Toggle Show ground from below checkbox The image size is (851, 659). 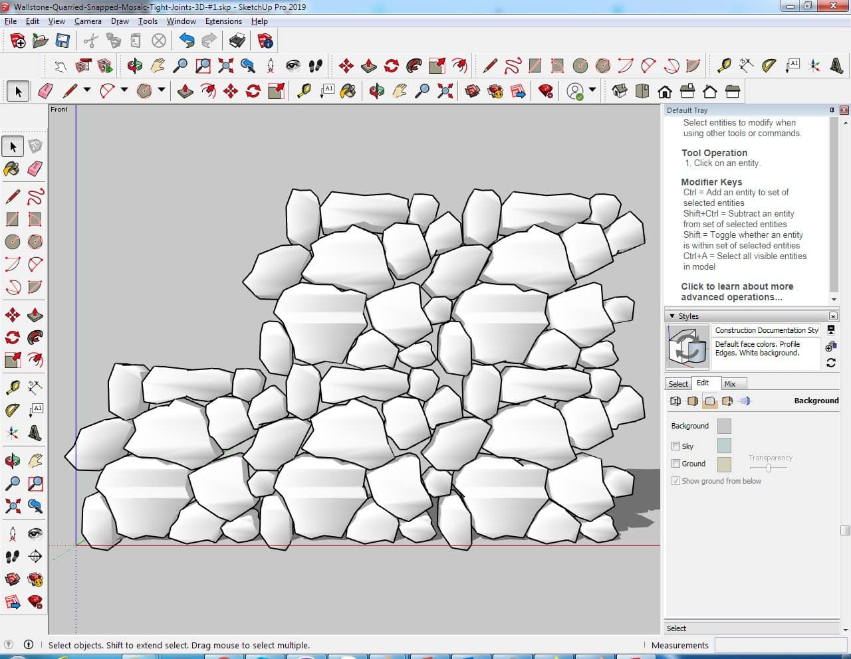(675, 481)
